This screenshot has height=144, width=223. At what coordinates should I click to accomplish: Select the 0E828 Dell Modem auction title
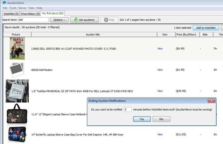click(x=42, y=70)
